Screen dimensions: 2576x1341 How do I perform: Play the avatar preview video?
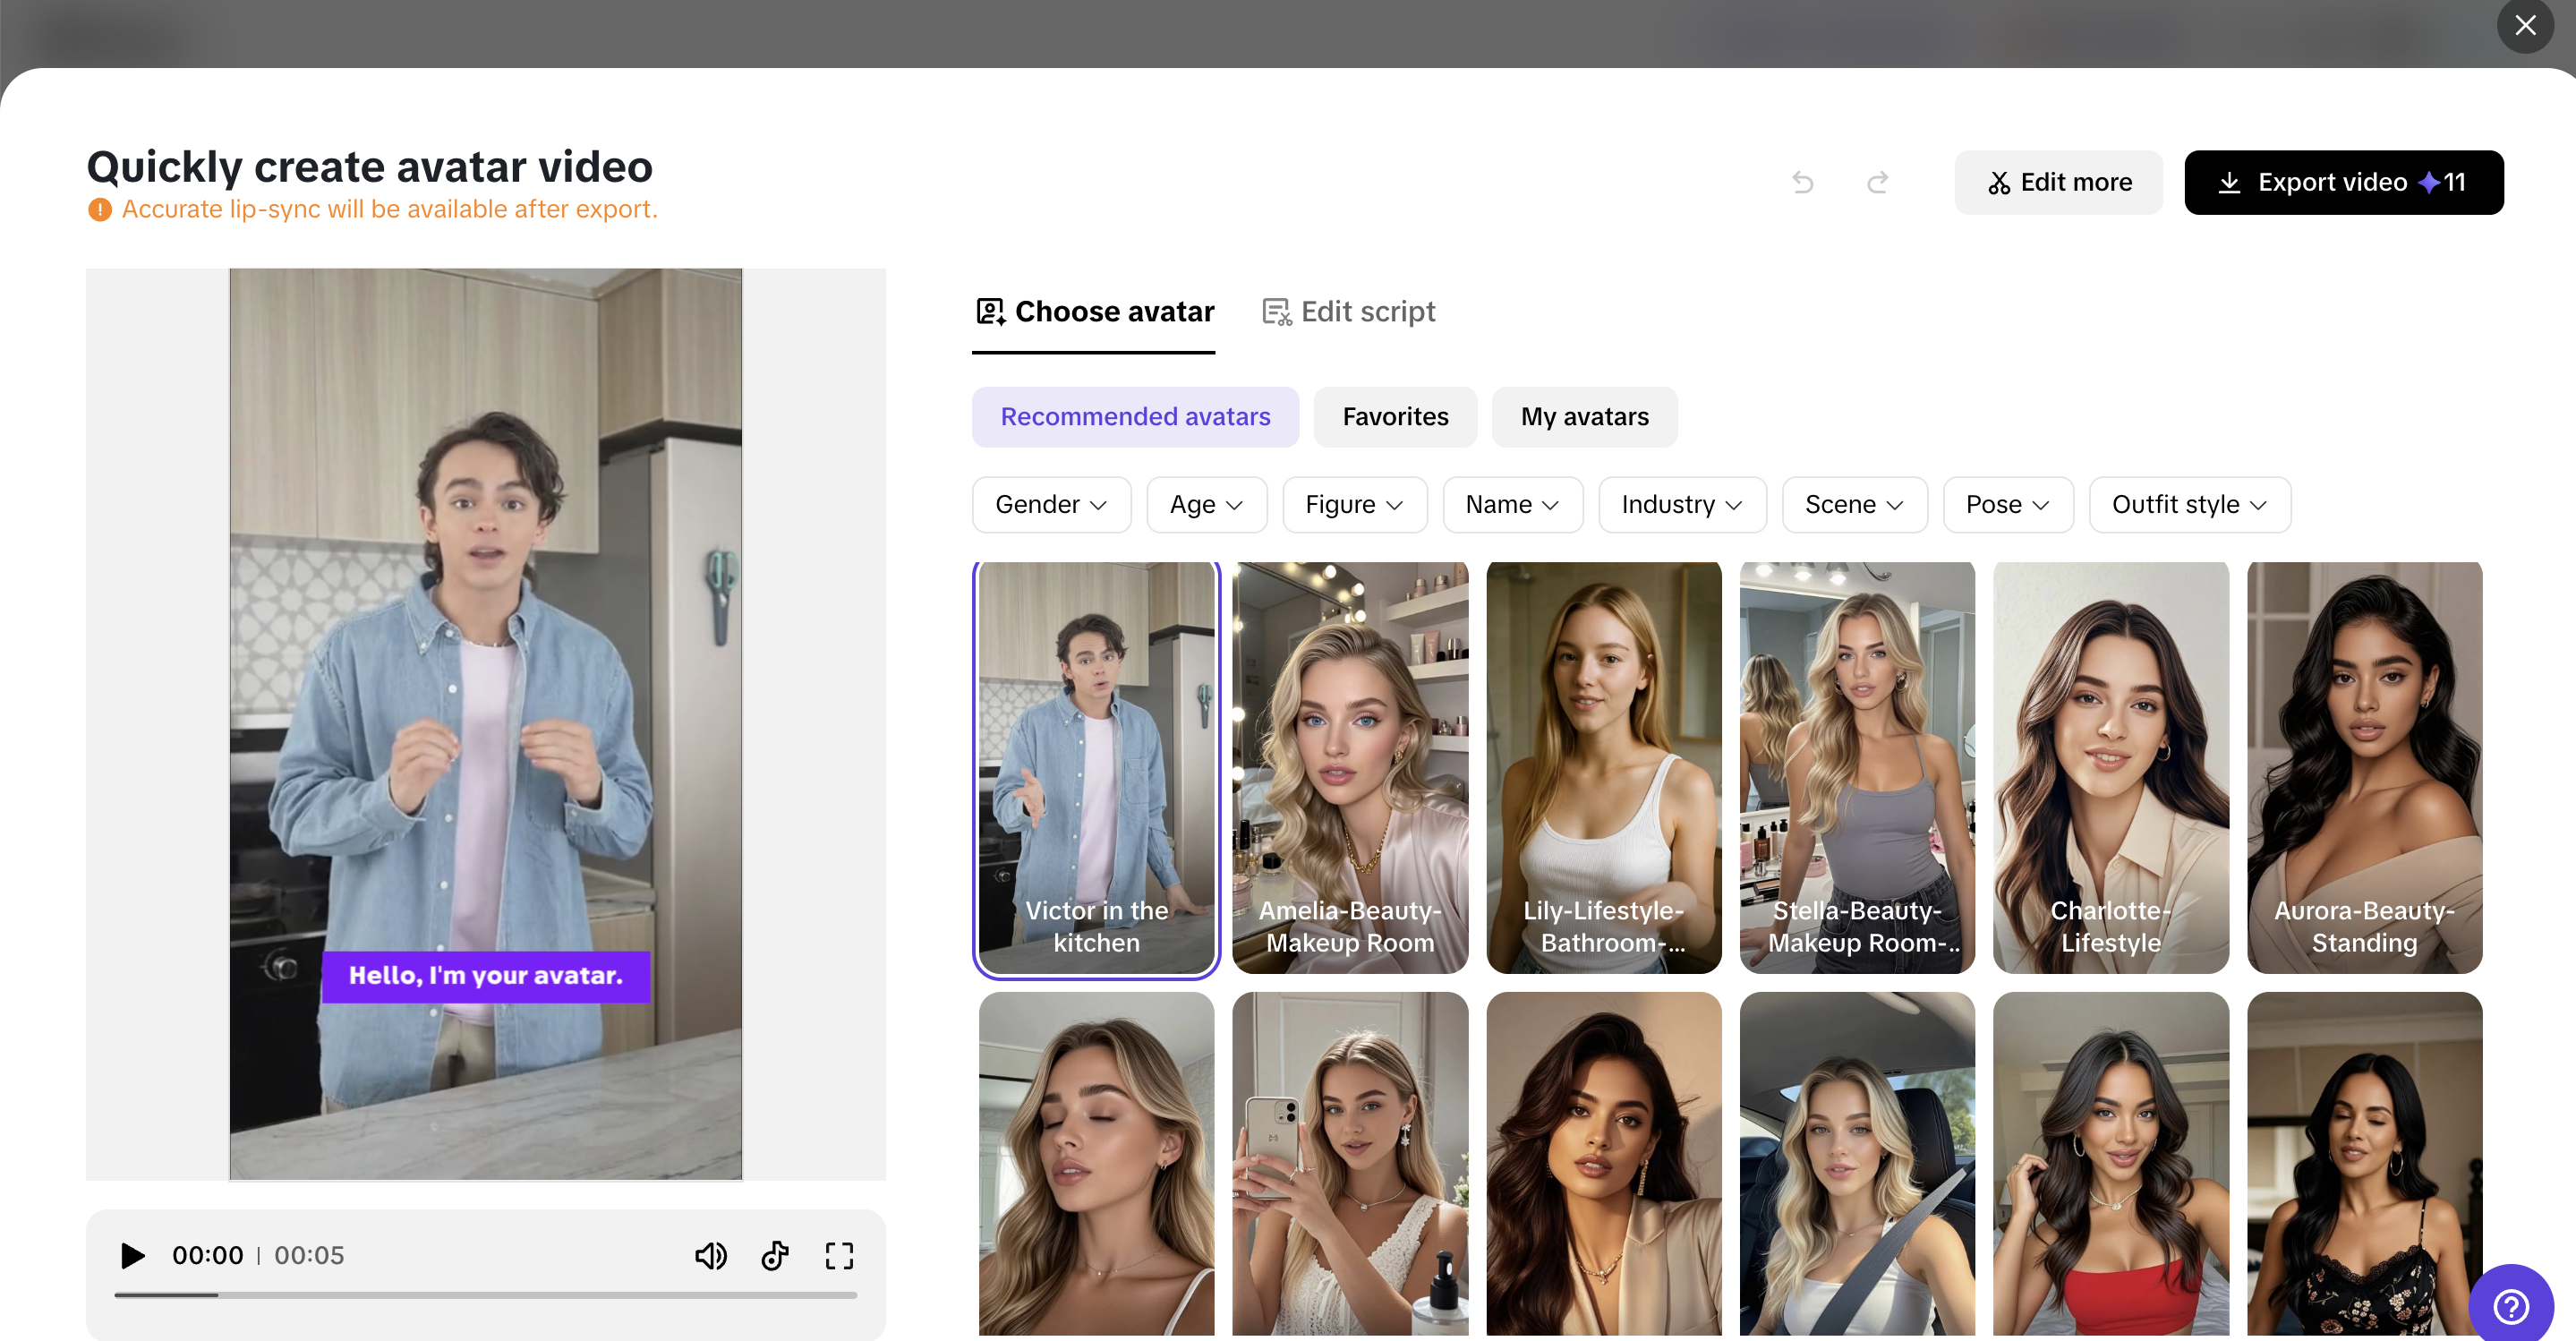[x=132, y=1255]
